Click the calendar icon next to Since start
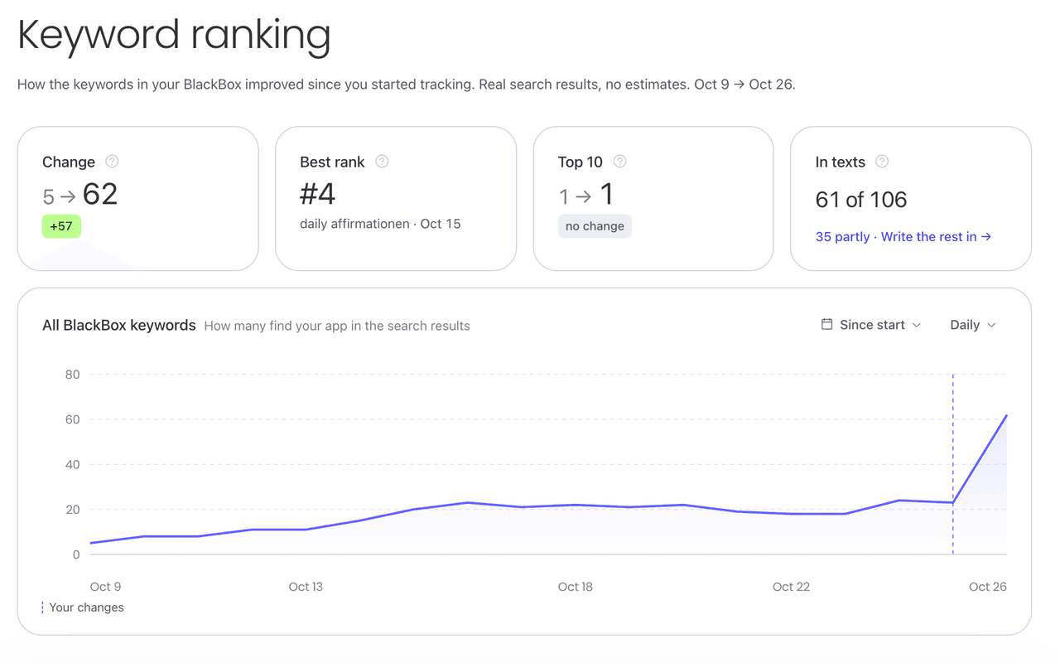Image resolution: width=1060 pixels, height=663 pixels. tap(826, 324)
